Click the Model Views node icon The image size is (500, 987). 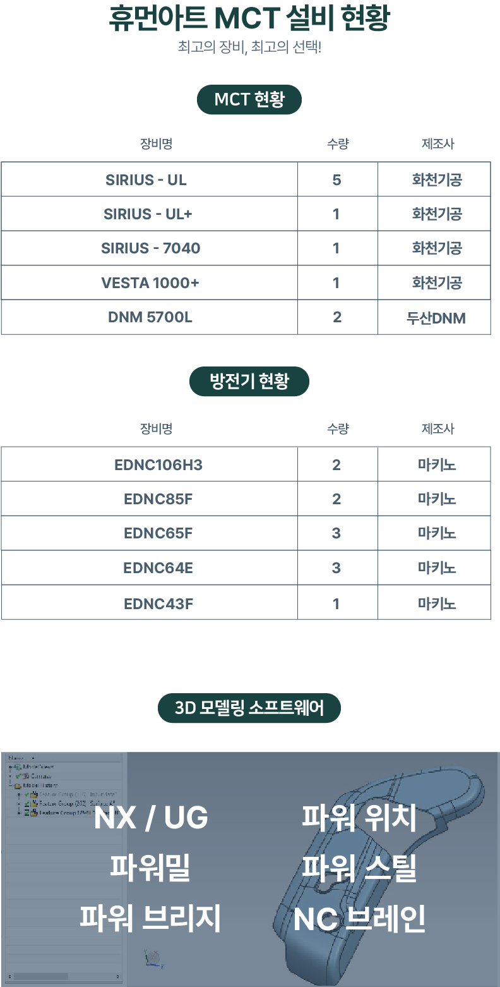pyautogui.click(x=18, y=766)
